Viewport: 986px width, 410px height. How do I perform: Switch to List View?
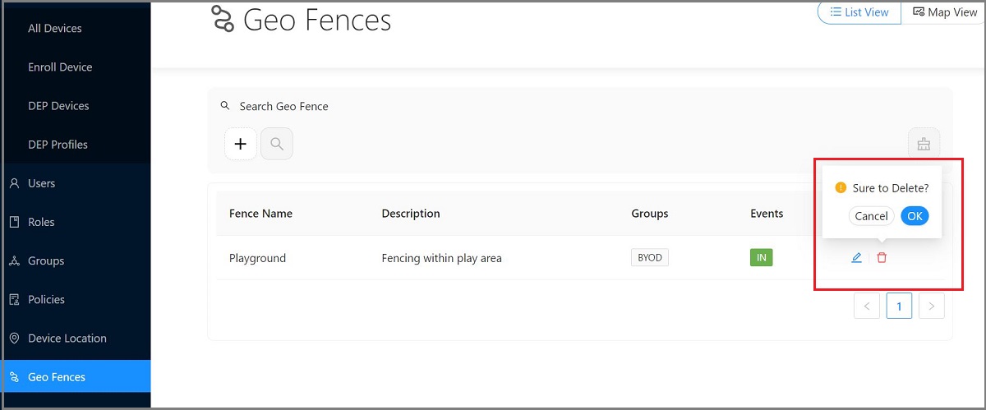pyautogui.click(x=859, y=12)
